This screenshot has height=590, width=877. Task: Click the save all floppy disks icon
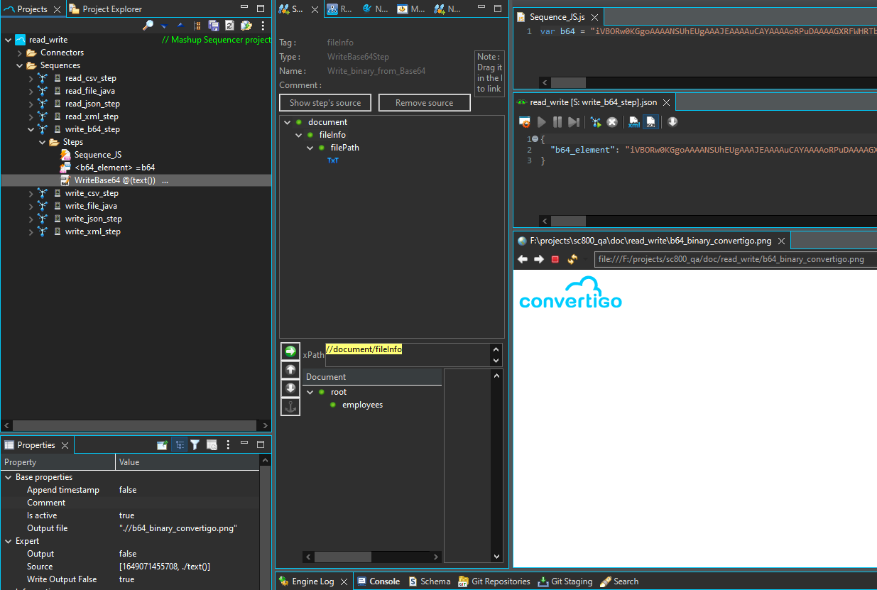pos(213,26)
